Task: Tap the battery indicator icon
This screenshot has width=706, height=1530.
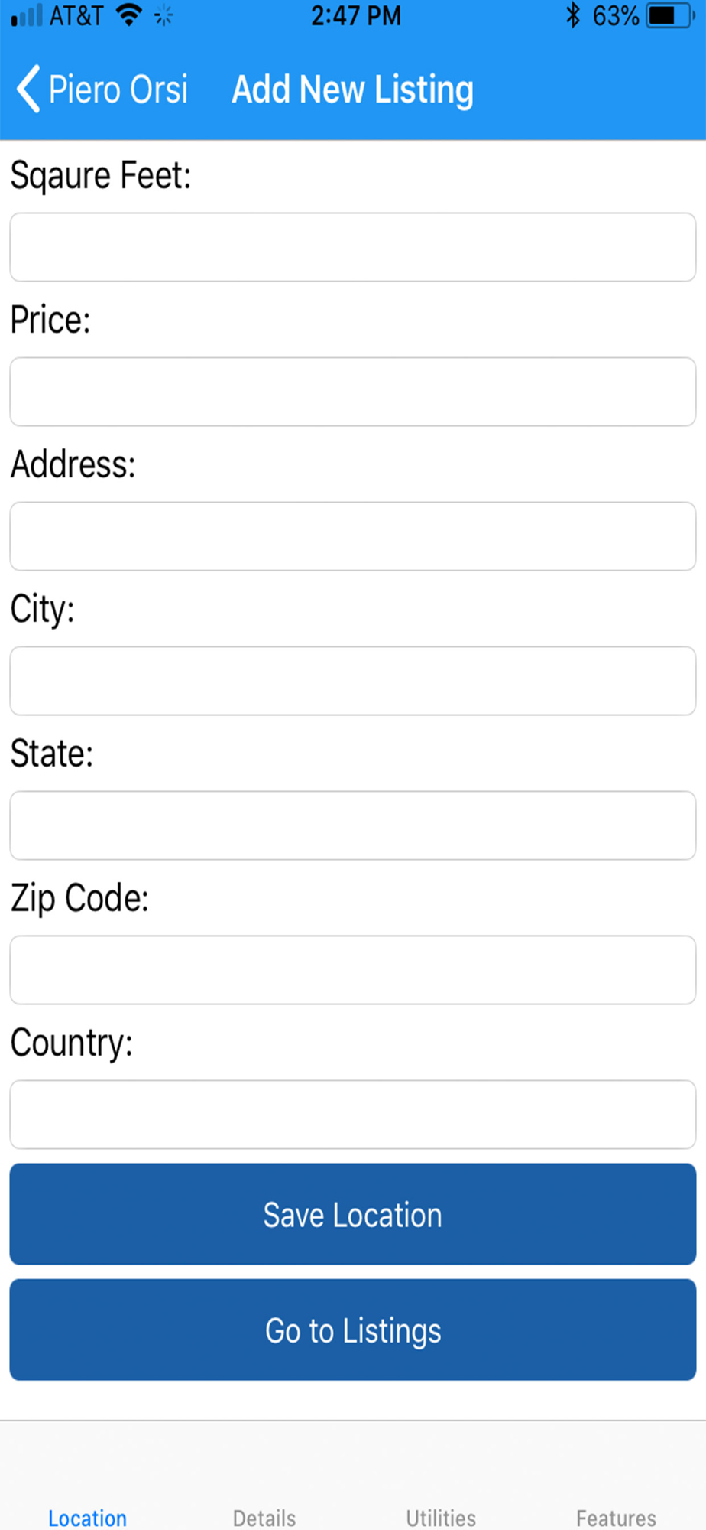Action: [670, 15]
